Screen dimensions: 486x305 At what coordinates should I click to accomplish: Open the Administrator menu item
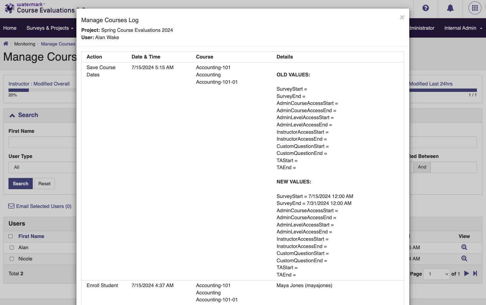point(422,28)
